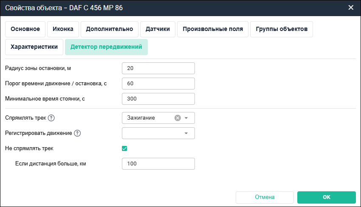Open the Иконка tab
This screenshot has height=207, width=361.
[x=63, y=29]
